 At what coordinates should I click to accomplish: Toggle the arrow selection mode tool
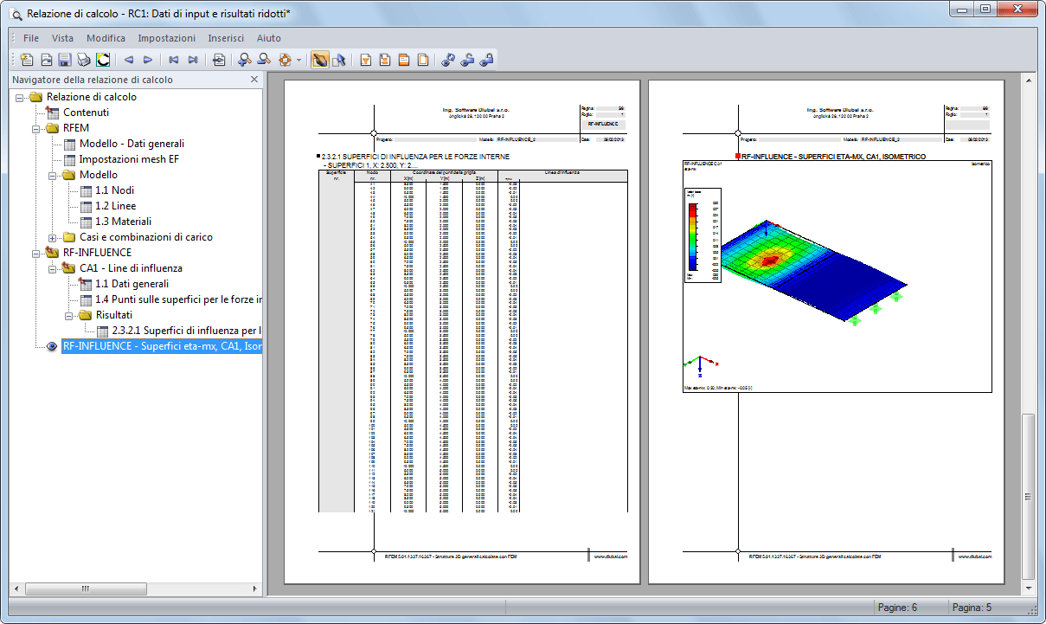(x=338, y=60)
